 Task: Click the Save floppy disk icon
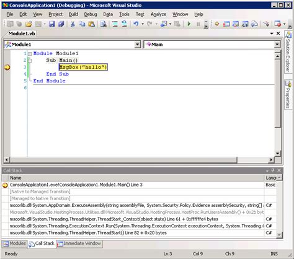(x=51, y=24)
